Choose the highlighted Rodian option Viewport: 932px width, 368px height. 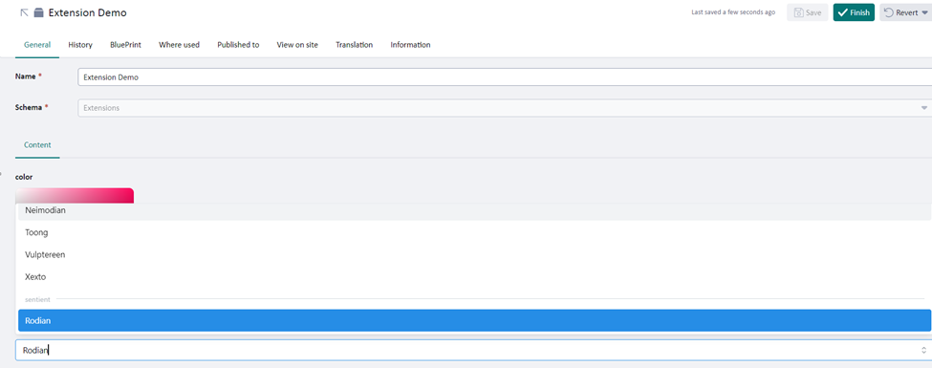(x=474, y=320)
